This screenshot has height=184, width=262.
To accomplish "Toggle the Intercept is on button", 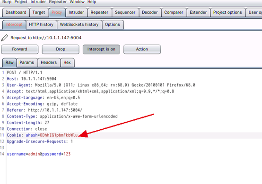I will pyautogui.click(x=101, y=49).
